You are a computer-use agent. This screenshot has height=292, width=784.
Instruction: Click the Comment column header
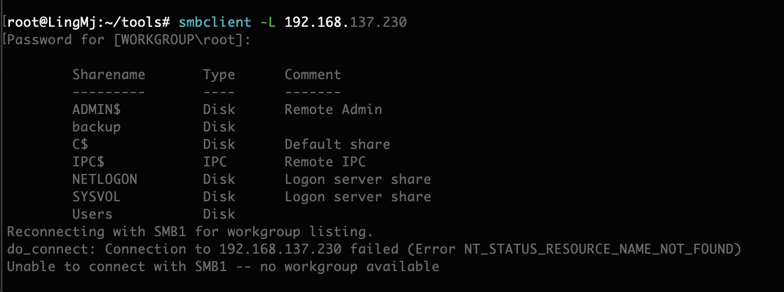click(x=313, y=75)
